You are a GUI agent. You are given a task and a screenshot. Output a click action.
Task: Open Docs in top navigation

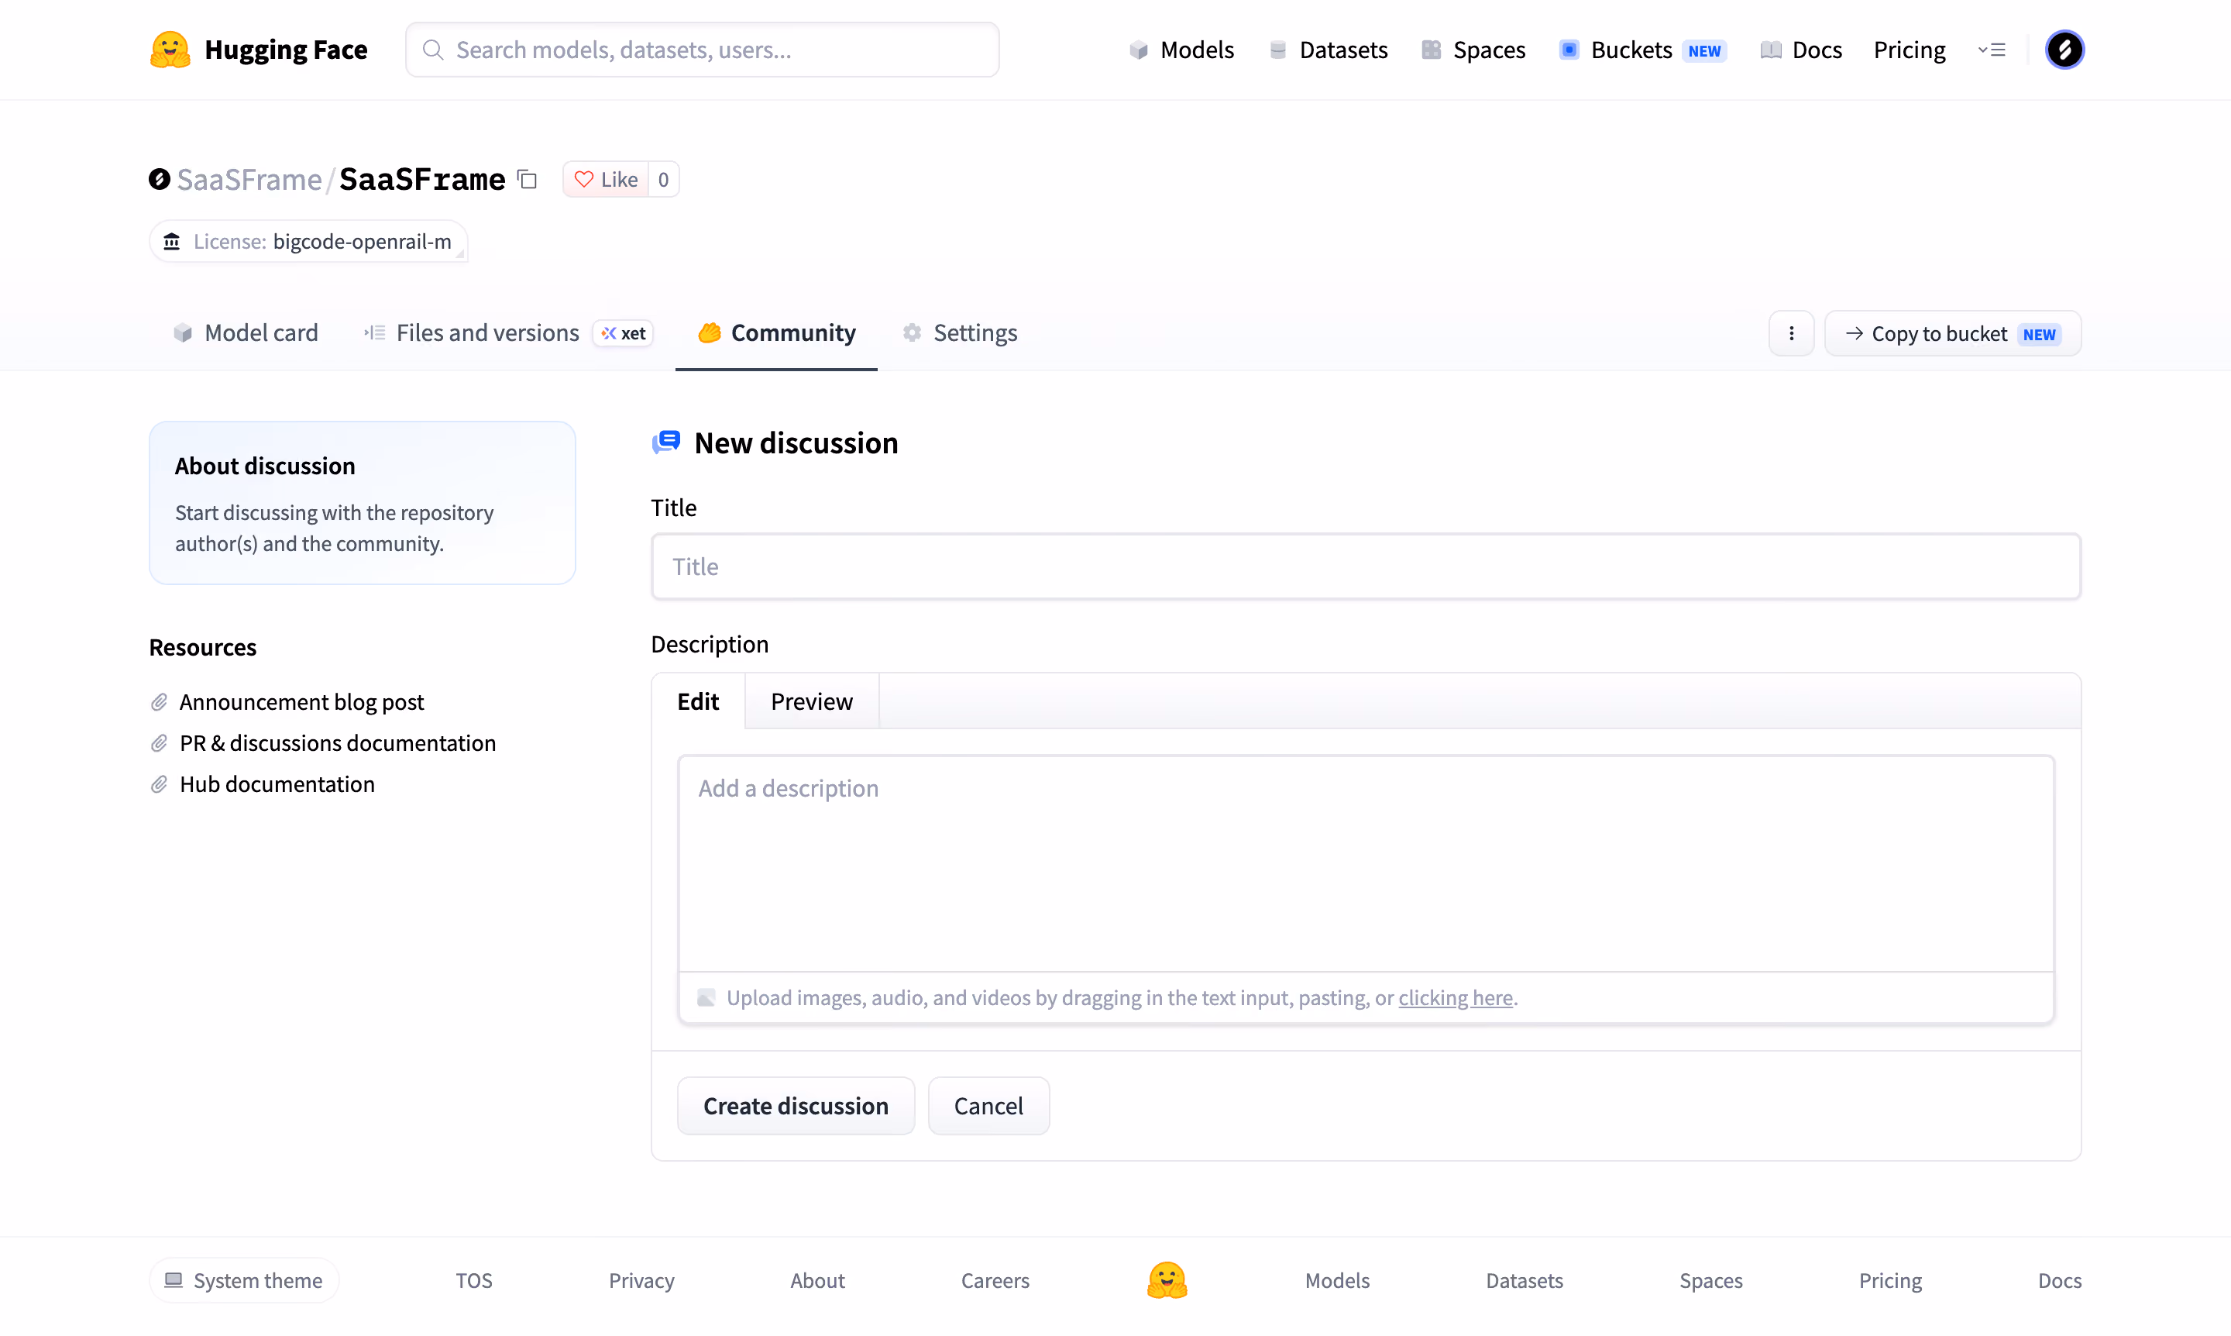tap(1801, 50)
